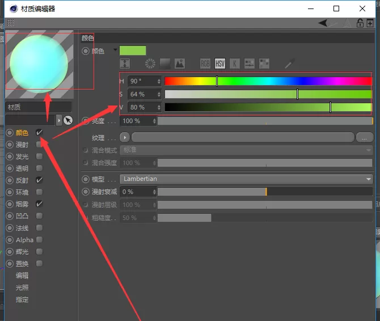The width and height of the screenshot is (380, 321).
Task: Toggle compact color chooser icon
Action: (125, 64)
